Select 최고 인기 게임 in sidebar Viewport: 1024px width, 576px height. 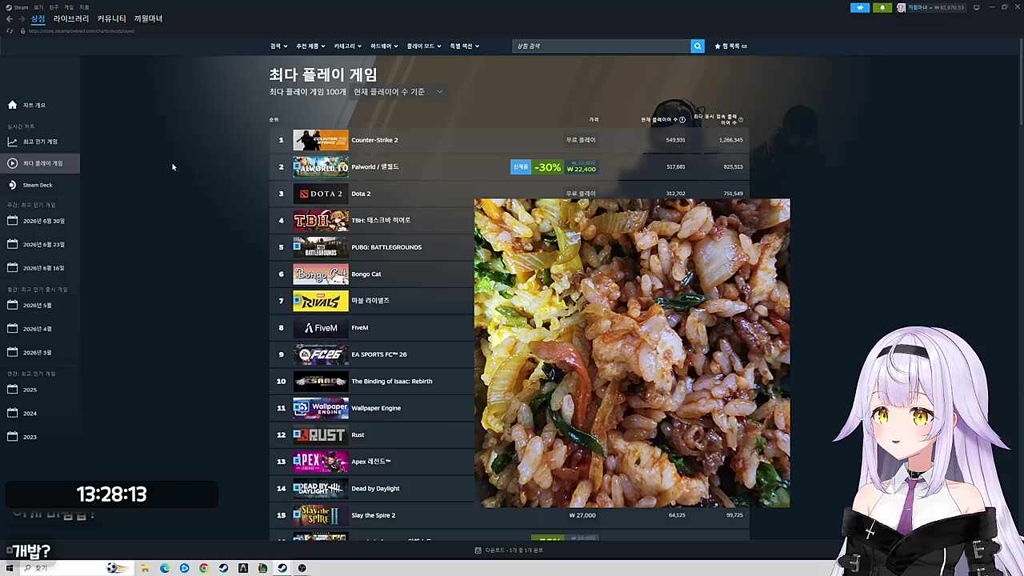[40, 142]
